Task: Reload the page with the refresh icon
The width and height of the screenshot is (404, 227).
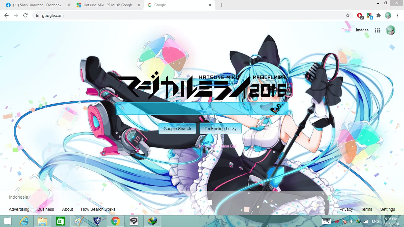Action: pos(25,15)
